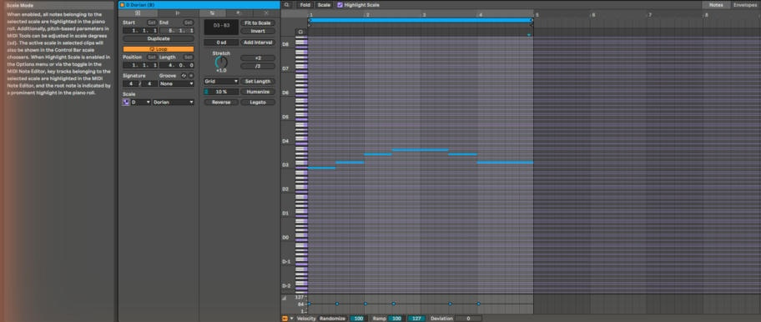This screenshot has width=761, height=322.
Task: Click the multiply by 2 button
Action: pos(258,58)
